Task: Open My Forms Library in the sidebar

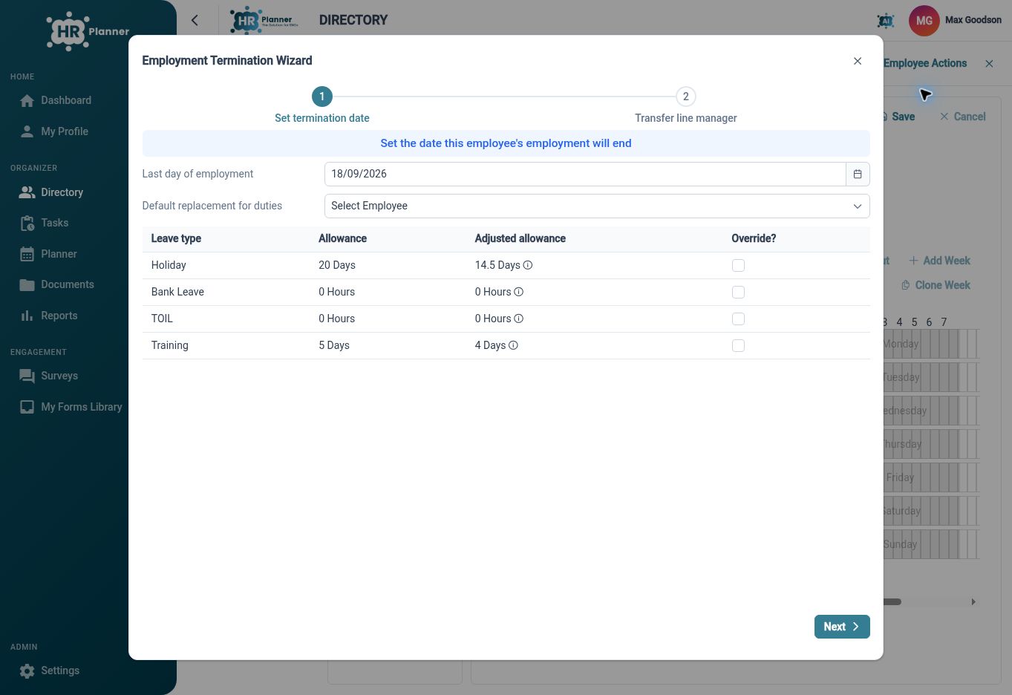Action: pos(71,407)
